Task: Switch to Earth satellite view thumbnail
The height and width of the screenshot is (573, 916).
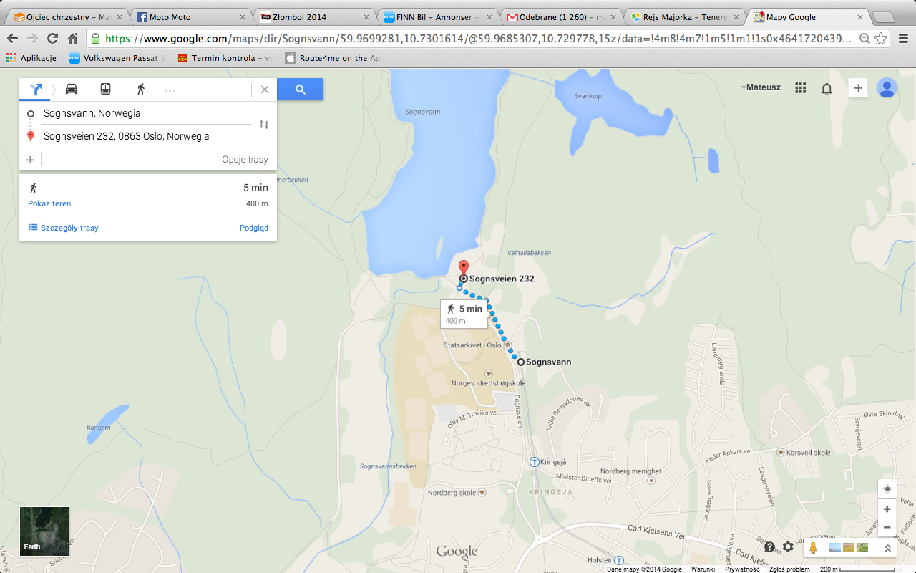Action: pos(44,531)
